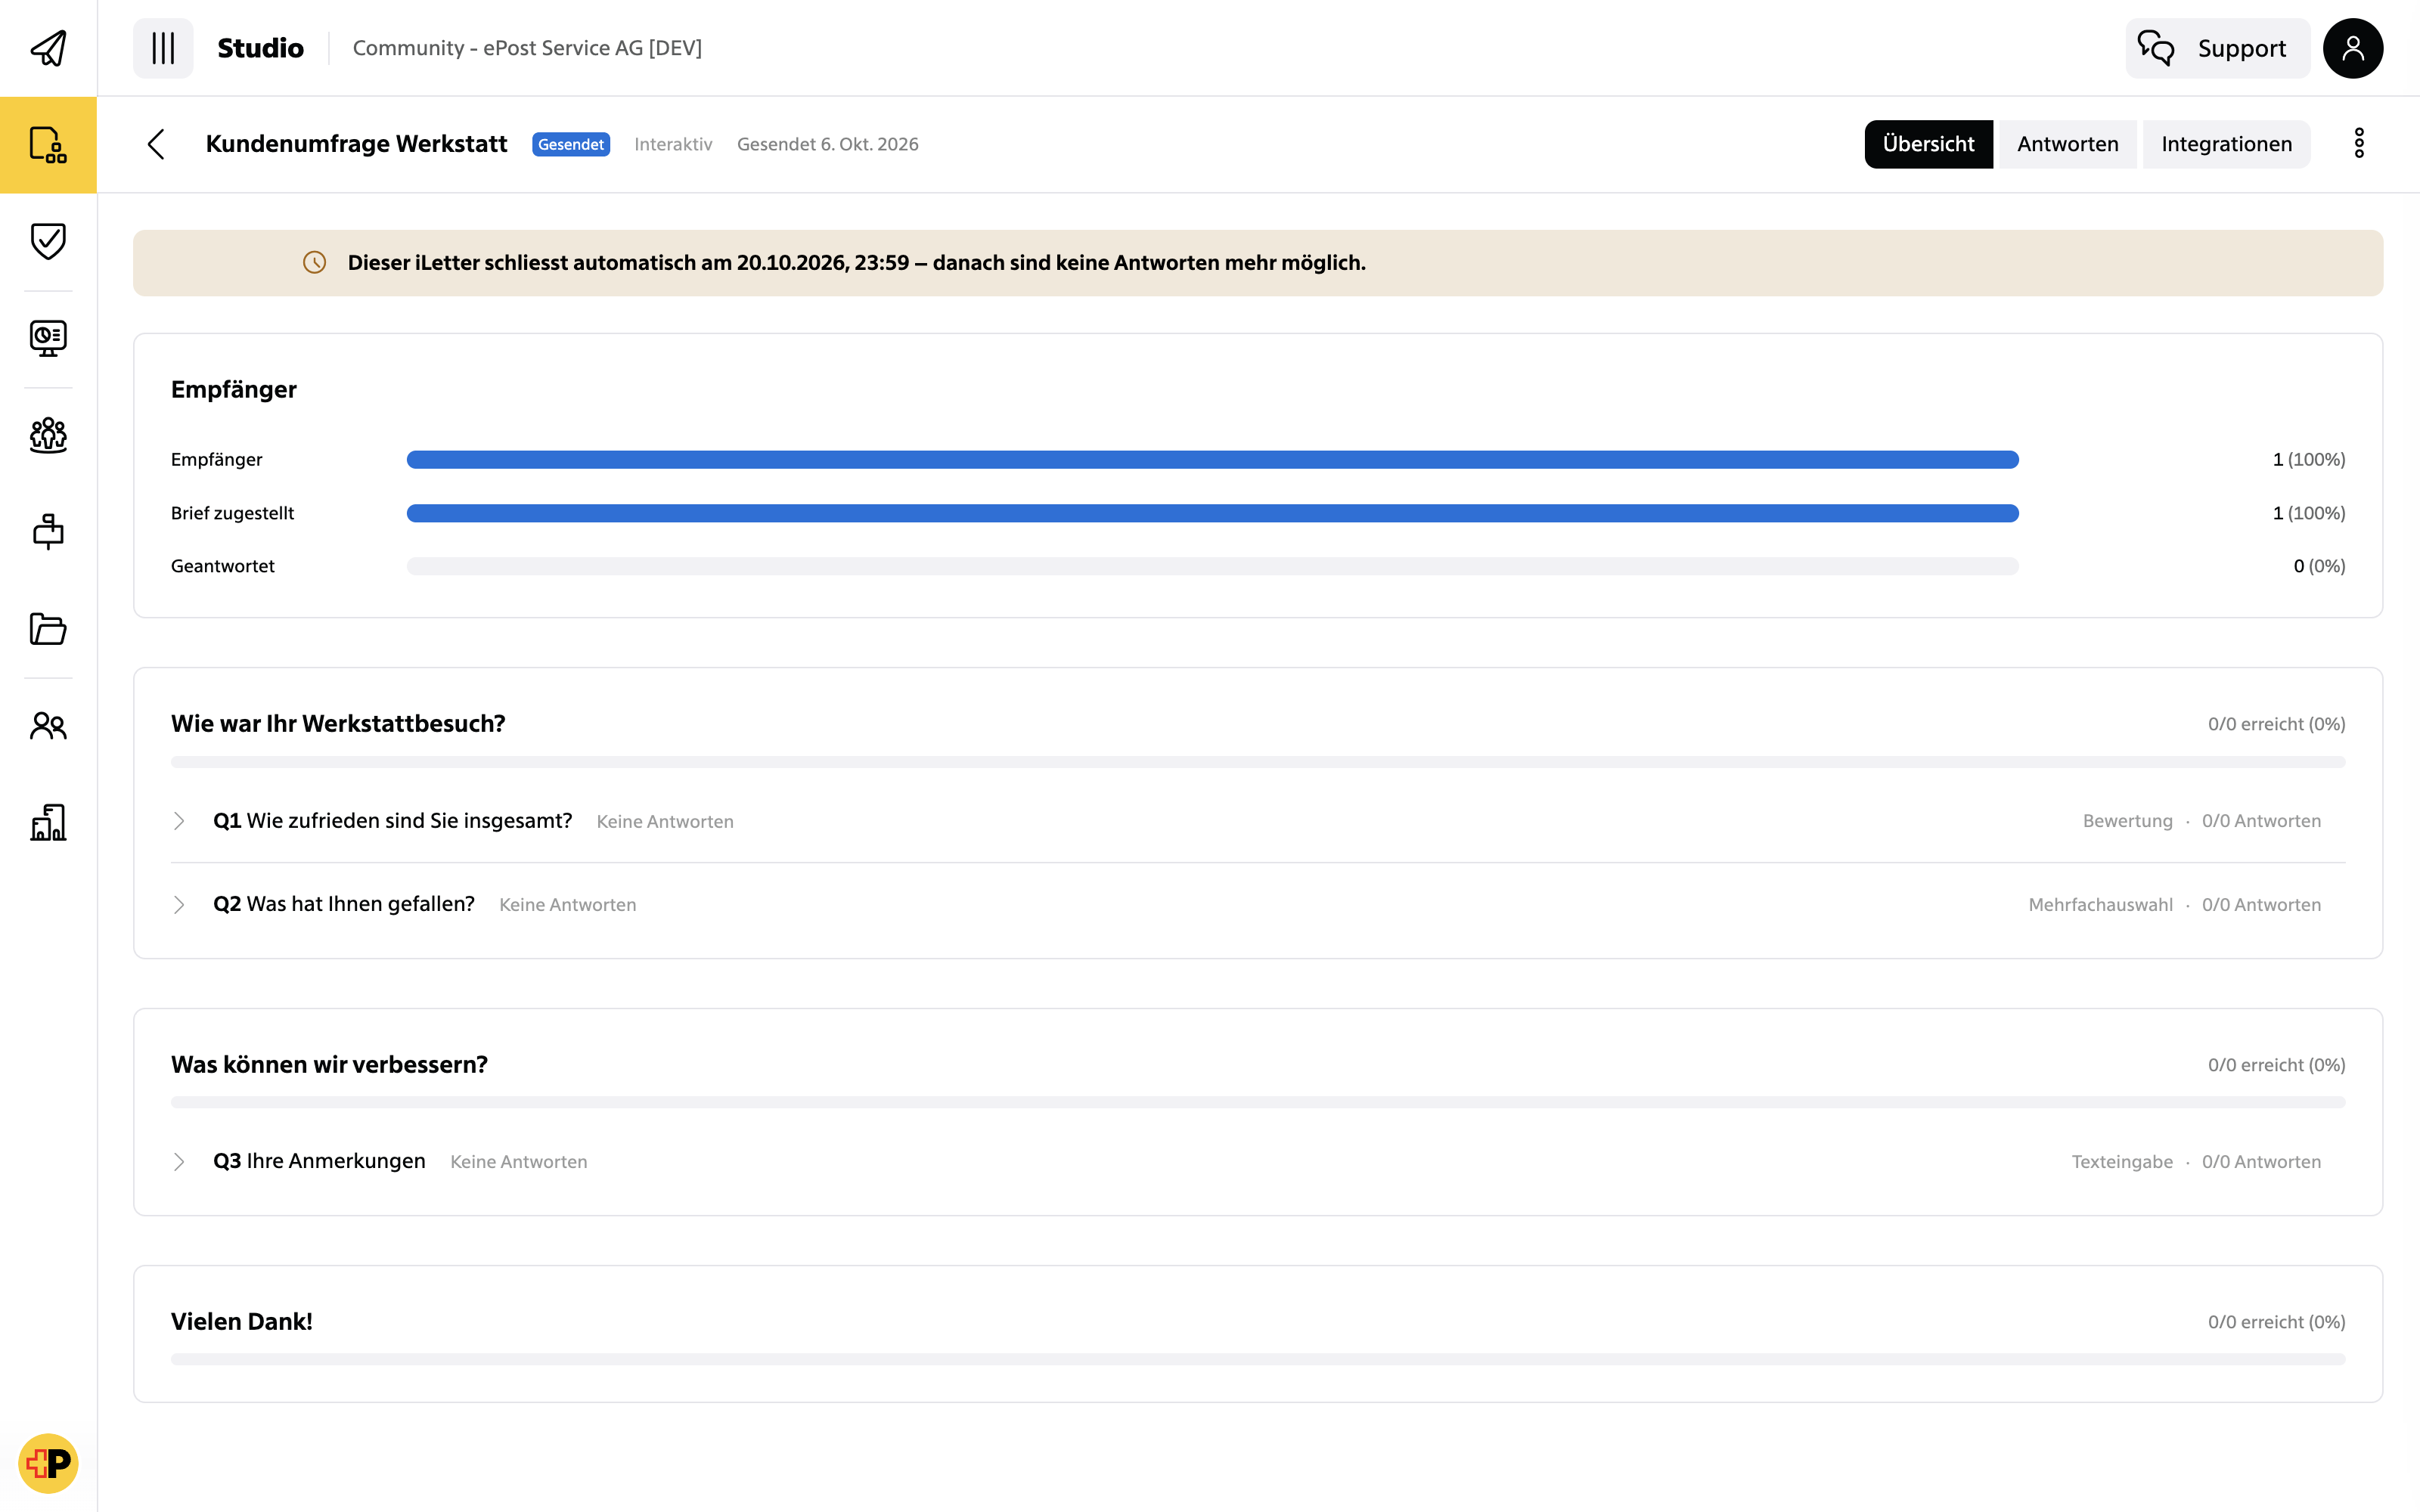
Task: Open the two-users sidebar icon
Action: pos(48,725)
